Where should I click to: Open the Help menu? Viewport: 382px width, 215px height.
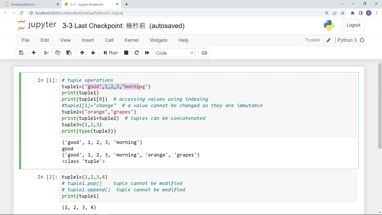click(x=184, y=40)
